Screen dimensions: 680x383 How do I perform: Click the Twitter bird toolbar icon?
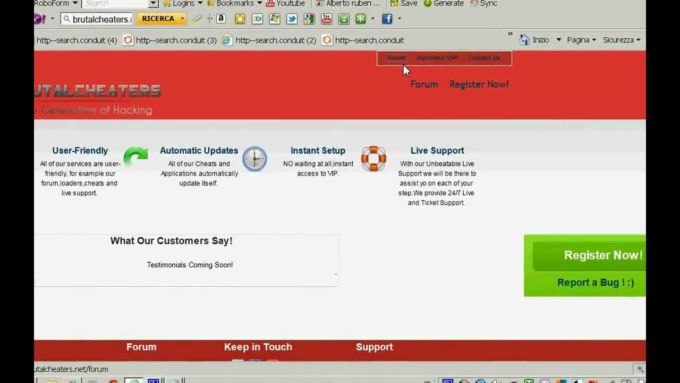292,19
